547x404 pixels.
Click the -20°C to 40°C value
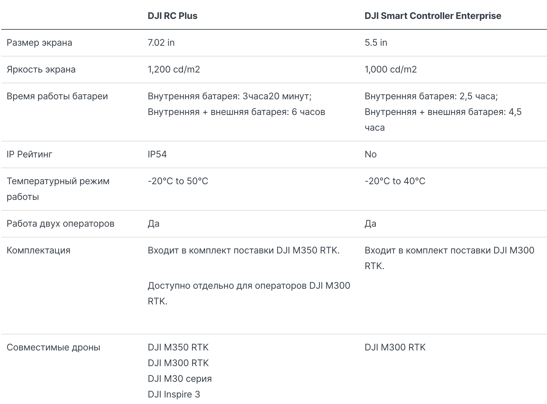(395, 181)
